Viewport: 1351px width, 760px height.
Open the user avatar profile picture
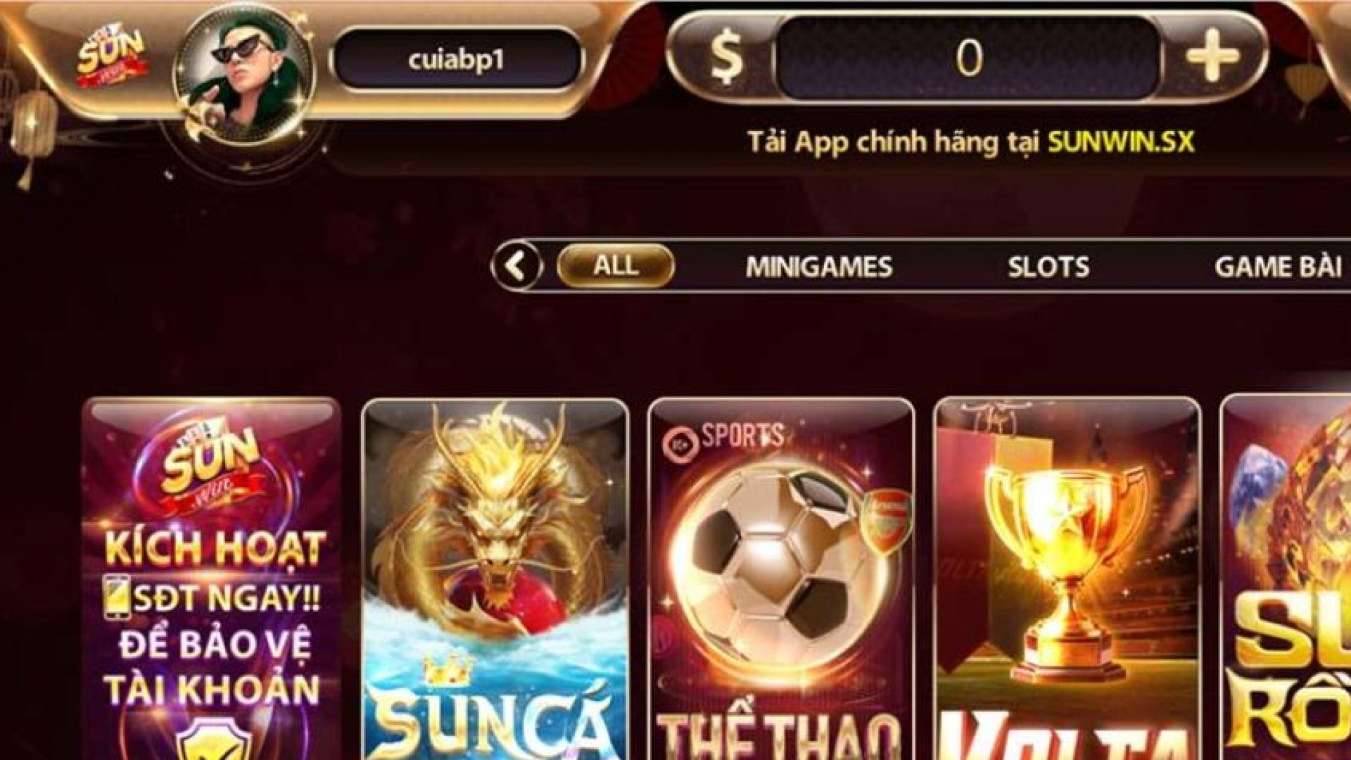click(243, 75)
